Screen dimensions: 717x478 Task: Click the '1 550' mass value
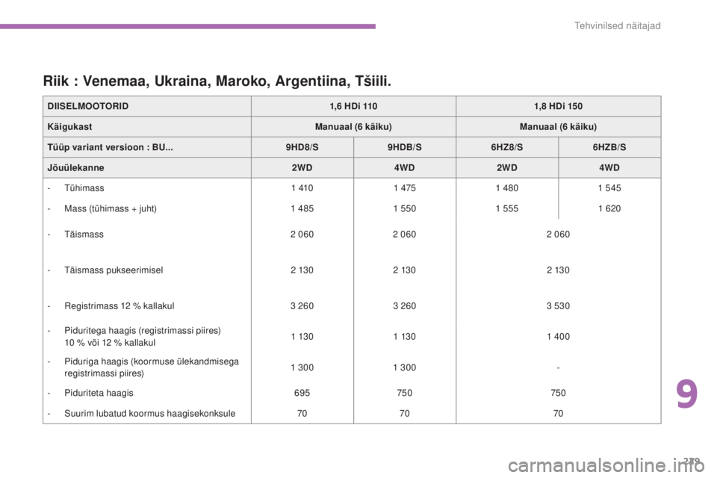[405, 208]
